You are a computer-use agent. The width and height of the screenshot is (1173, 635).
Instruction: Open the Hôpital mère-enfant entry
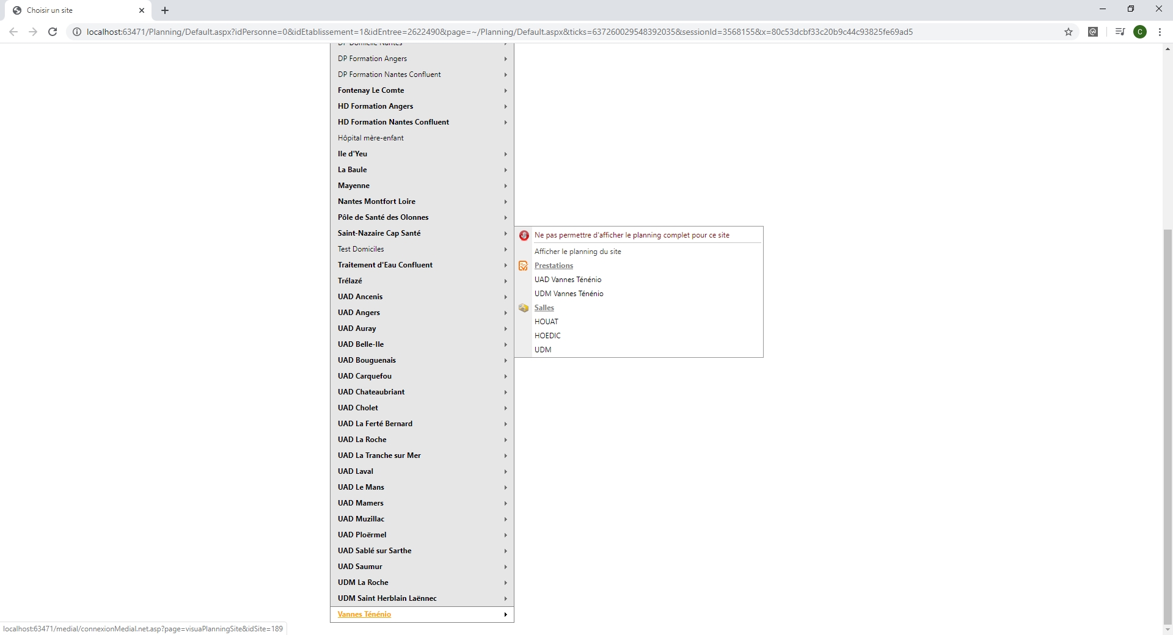tap(370, 138)
